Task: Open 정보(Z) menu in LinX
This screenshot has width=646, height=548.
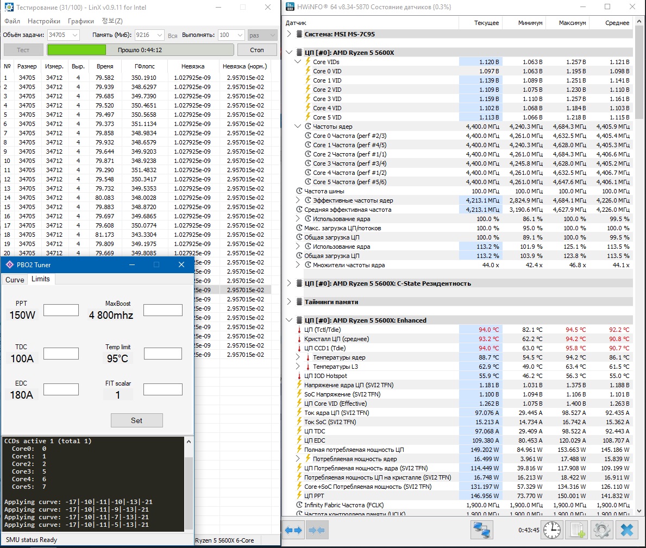Action: (112, 21)
